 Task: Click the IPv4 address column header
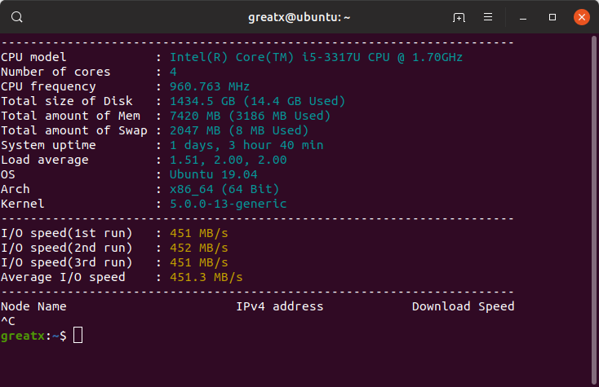tap(279, 306)
